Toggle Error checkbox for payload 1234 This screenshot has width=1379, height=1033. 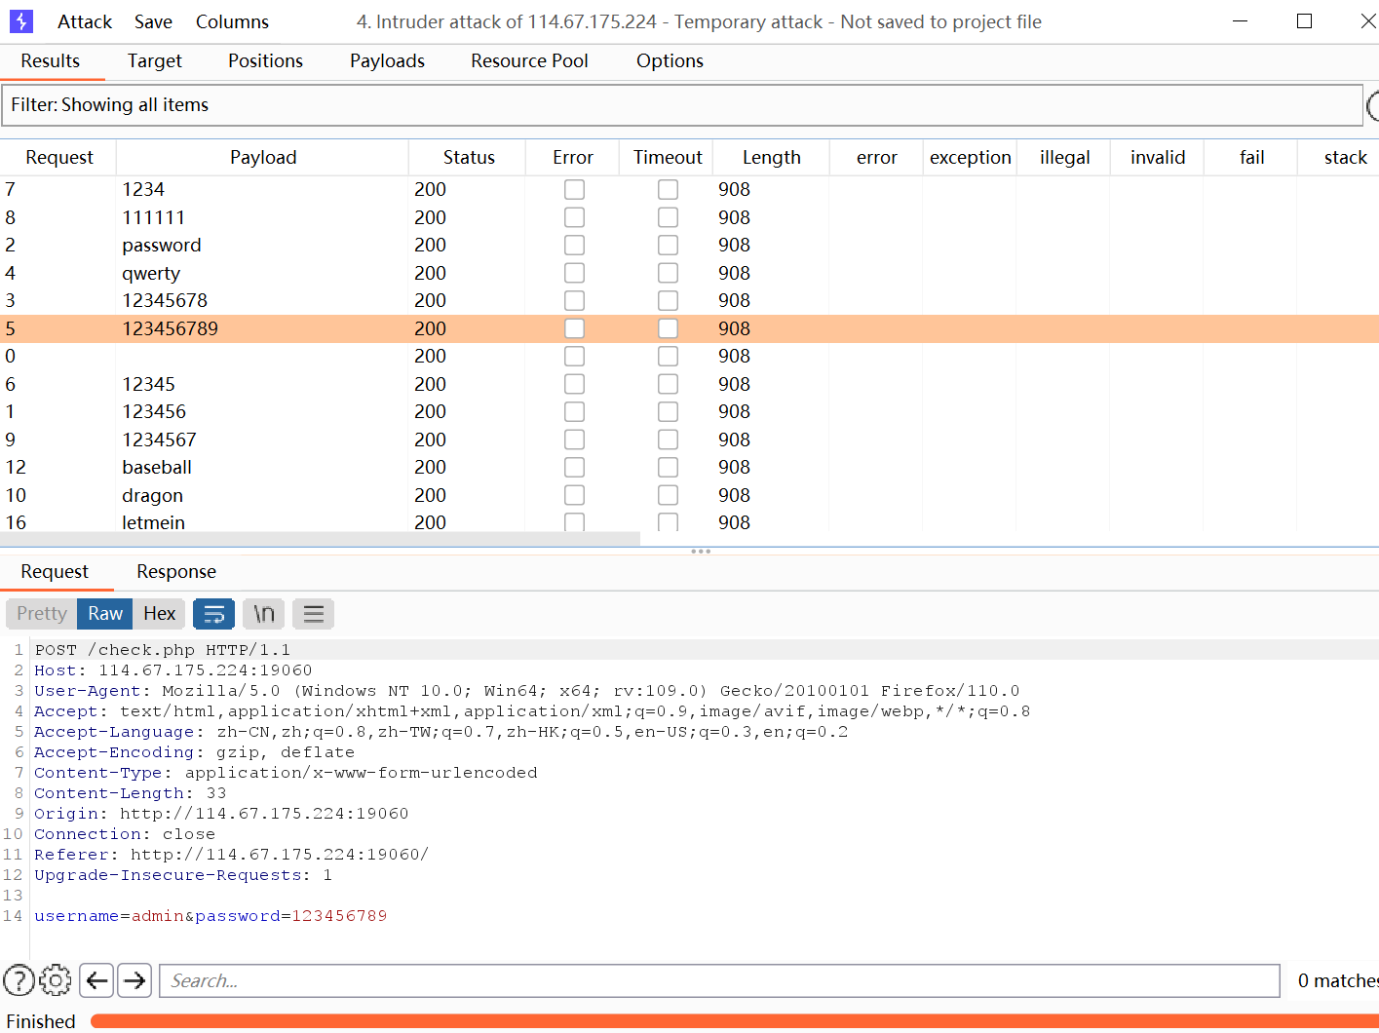[574, 189]
